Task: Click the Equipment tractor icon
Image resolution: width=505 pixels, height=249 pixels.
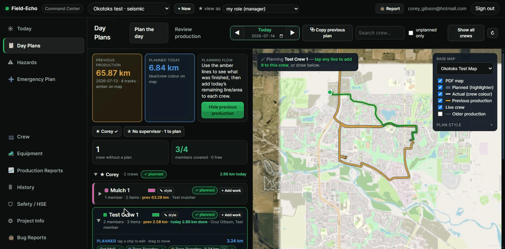Action: [11, 153]
